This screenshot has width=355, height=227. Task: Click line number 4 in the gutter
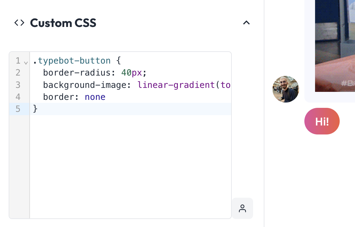[18, 97]
